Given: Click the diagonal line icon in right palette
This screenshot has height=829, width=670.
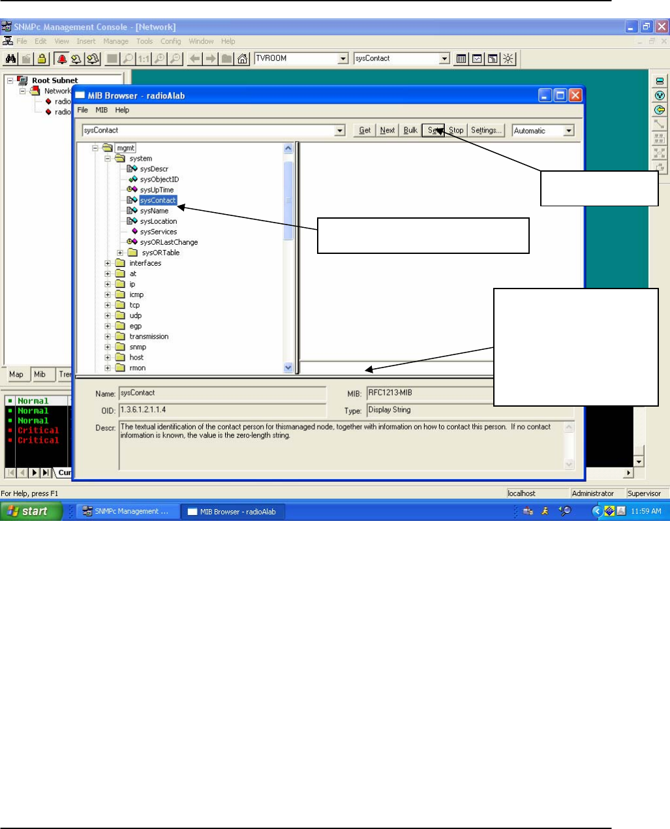Looking at the screenshot, I should [660, 124].
